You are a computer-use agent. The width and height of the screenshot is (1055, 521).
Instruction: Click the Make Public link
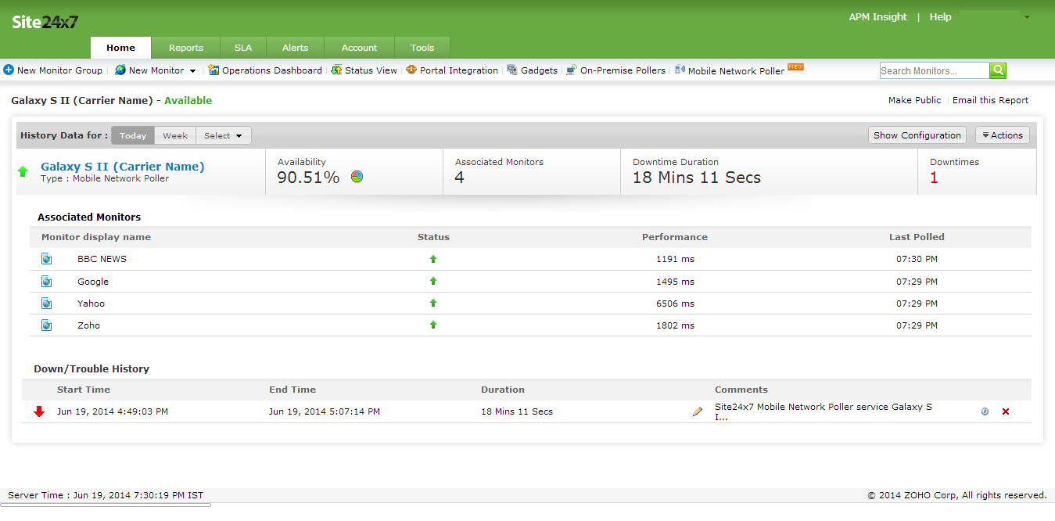(915, 100)
